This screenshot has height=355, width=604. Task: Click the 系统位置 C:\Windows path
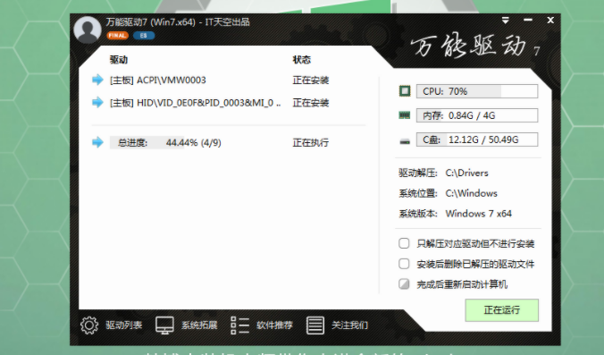pos(448,193)
